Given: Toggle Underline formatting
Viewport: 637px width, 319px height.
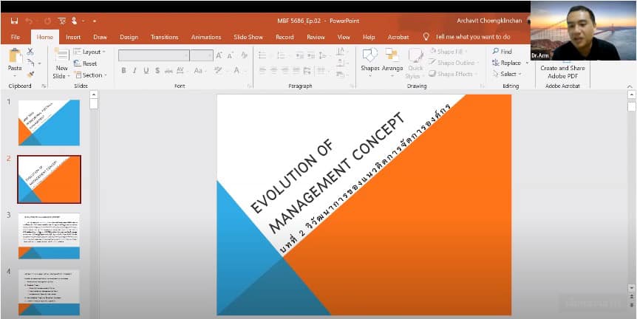Looking at the screenshot, I should click(x=146, y=71).
